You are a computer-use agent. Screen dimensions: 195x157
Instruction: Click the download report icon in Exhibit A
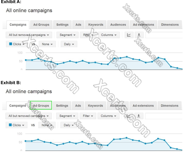pyautogui.click(x=138, y=35)
